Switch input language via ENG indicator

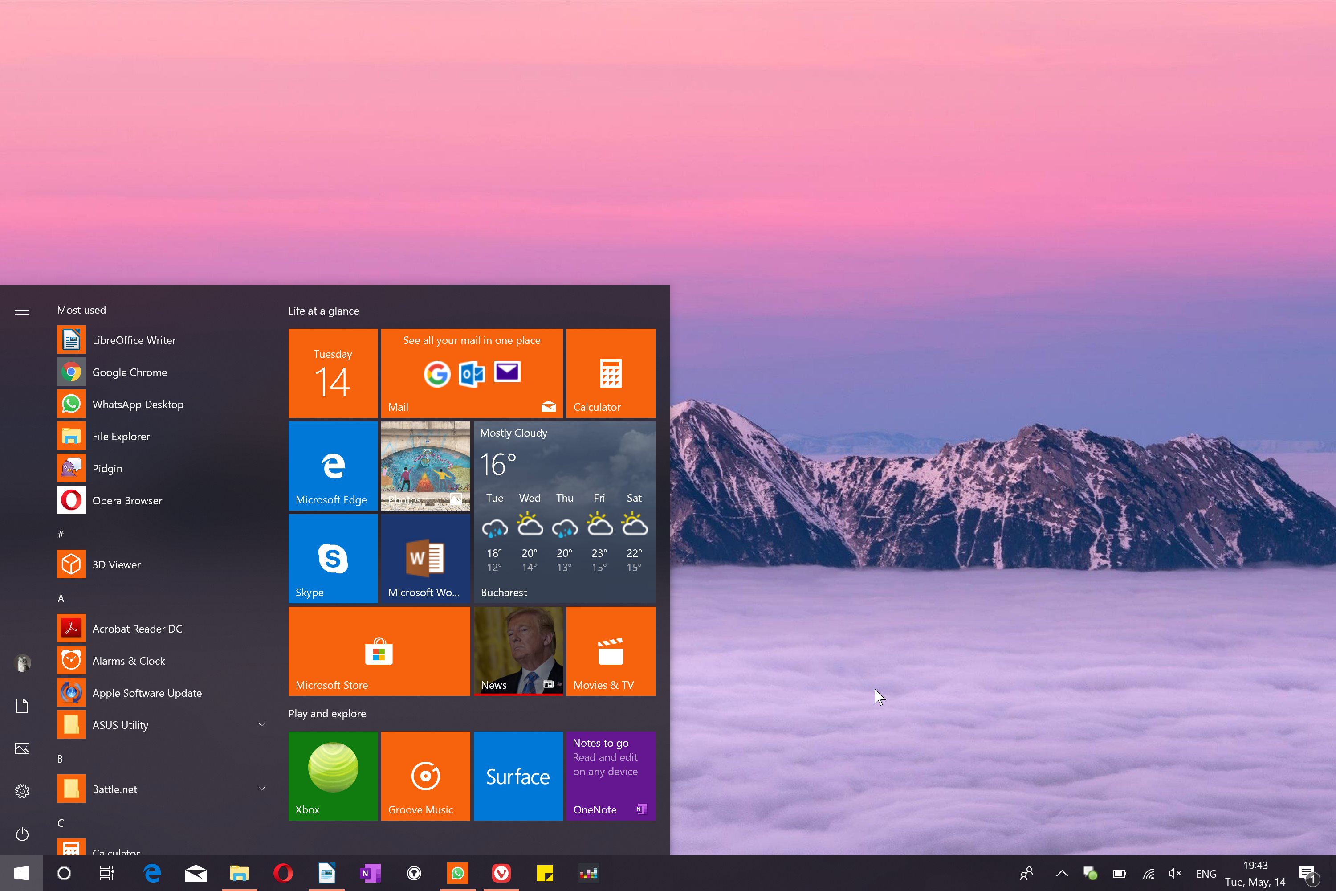1206,874
